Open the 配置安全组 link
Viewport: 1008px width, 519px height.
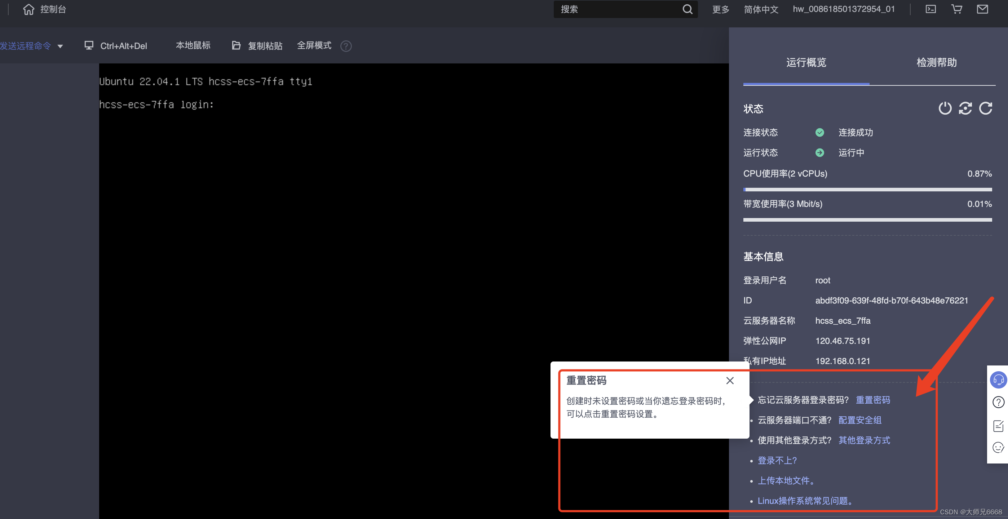click(x=860, y=420)
